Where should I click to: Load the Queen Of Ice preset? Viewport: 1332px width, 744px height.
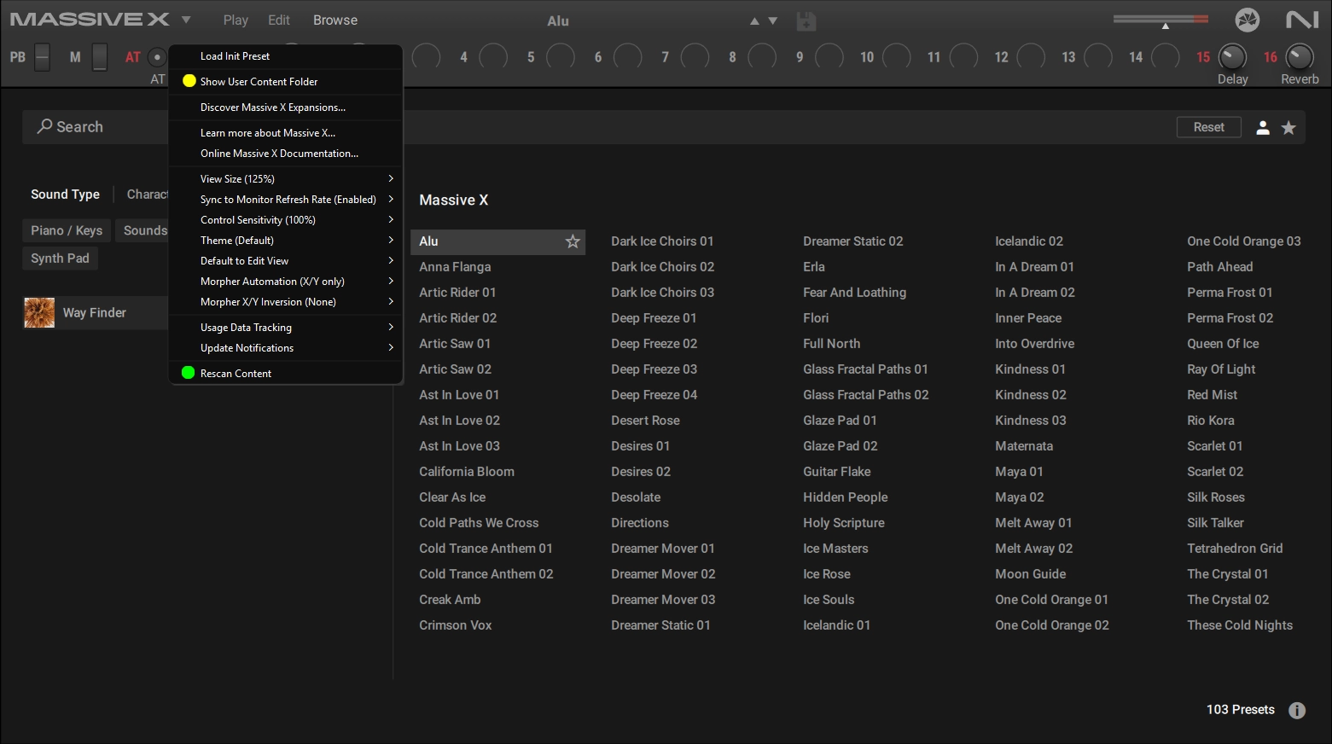pos(1223,344)
